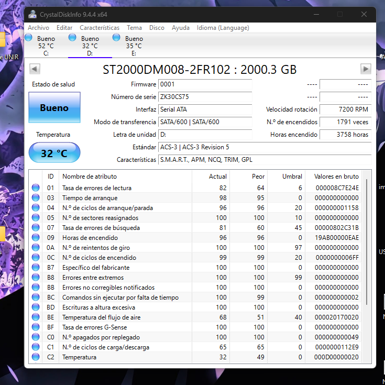Click the Características field with S.M.A.R.T.
Image resolution: width=385 pixels, height=385 pixels.
click(265, 160)
